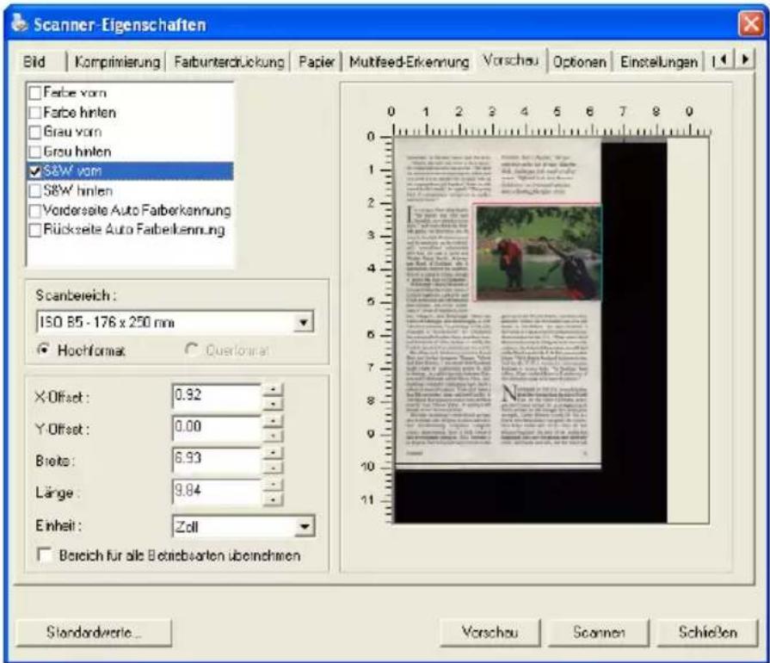Switch to the Bild tab
The image size is (770, 663).
point(34,62)
